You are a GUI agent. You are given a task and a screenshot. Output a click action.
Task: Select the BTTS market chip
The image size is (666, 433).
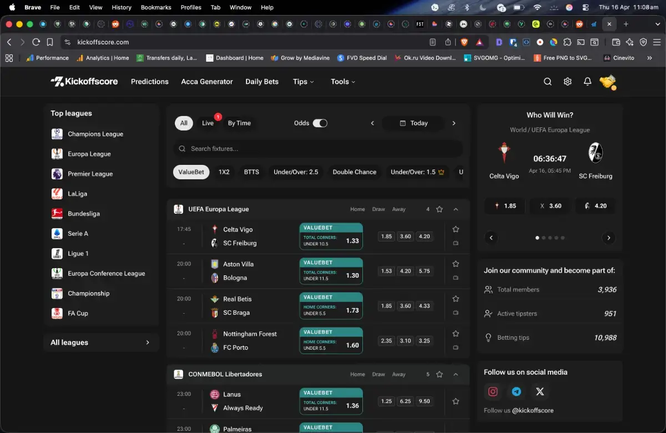click(251, 172)
